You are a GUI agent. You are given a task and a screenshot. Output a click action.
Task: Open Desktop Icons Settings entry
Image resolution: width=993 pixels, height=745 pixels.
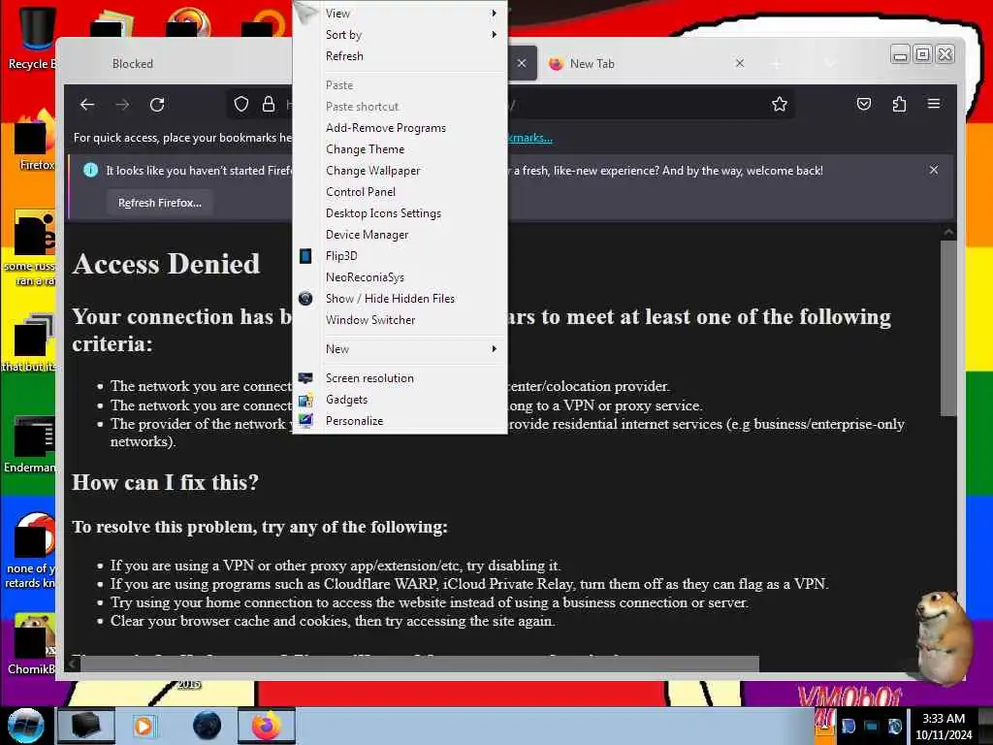click(400, 213)
